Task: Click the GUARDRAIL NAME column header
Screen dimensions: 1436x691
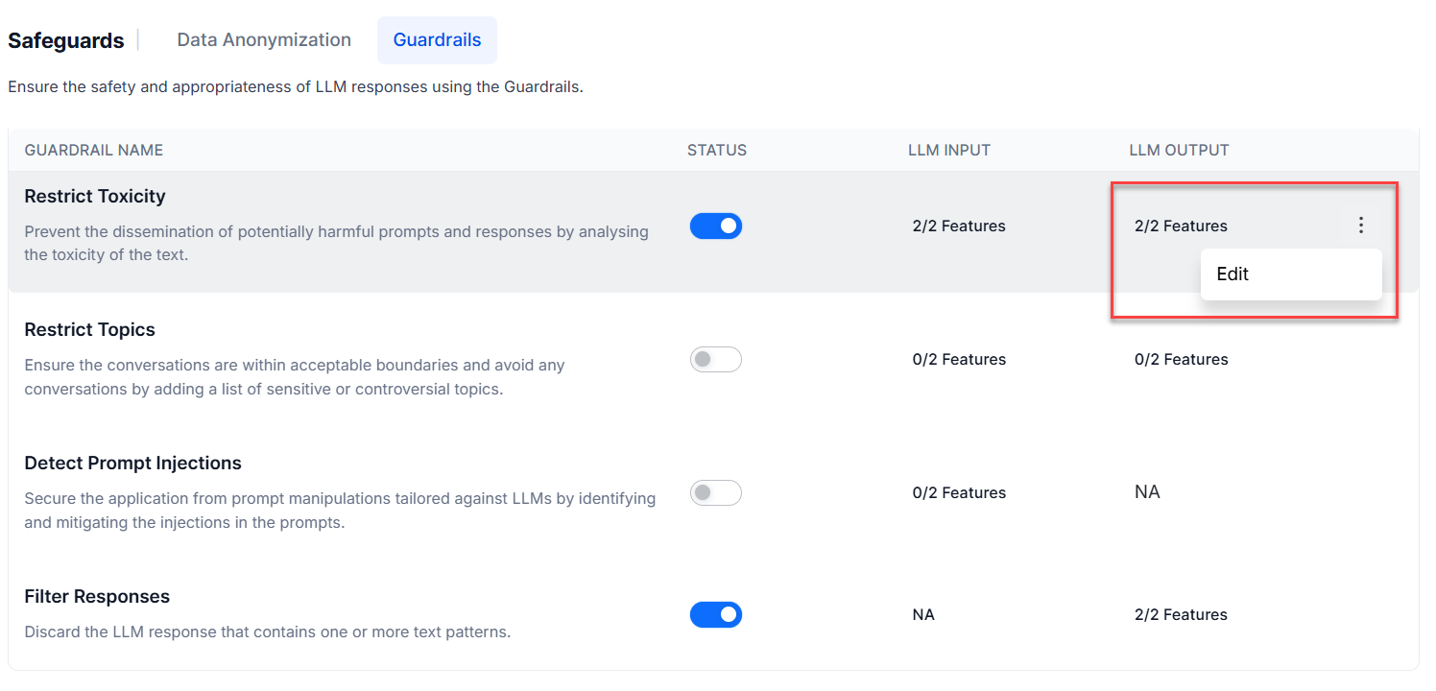Action: [x=94, y=150]
